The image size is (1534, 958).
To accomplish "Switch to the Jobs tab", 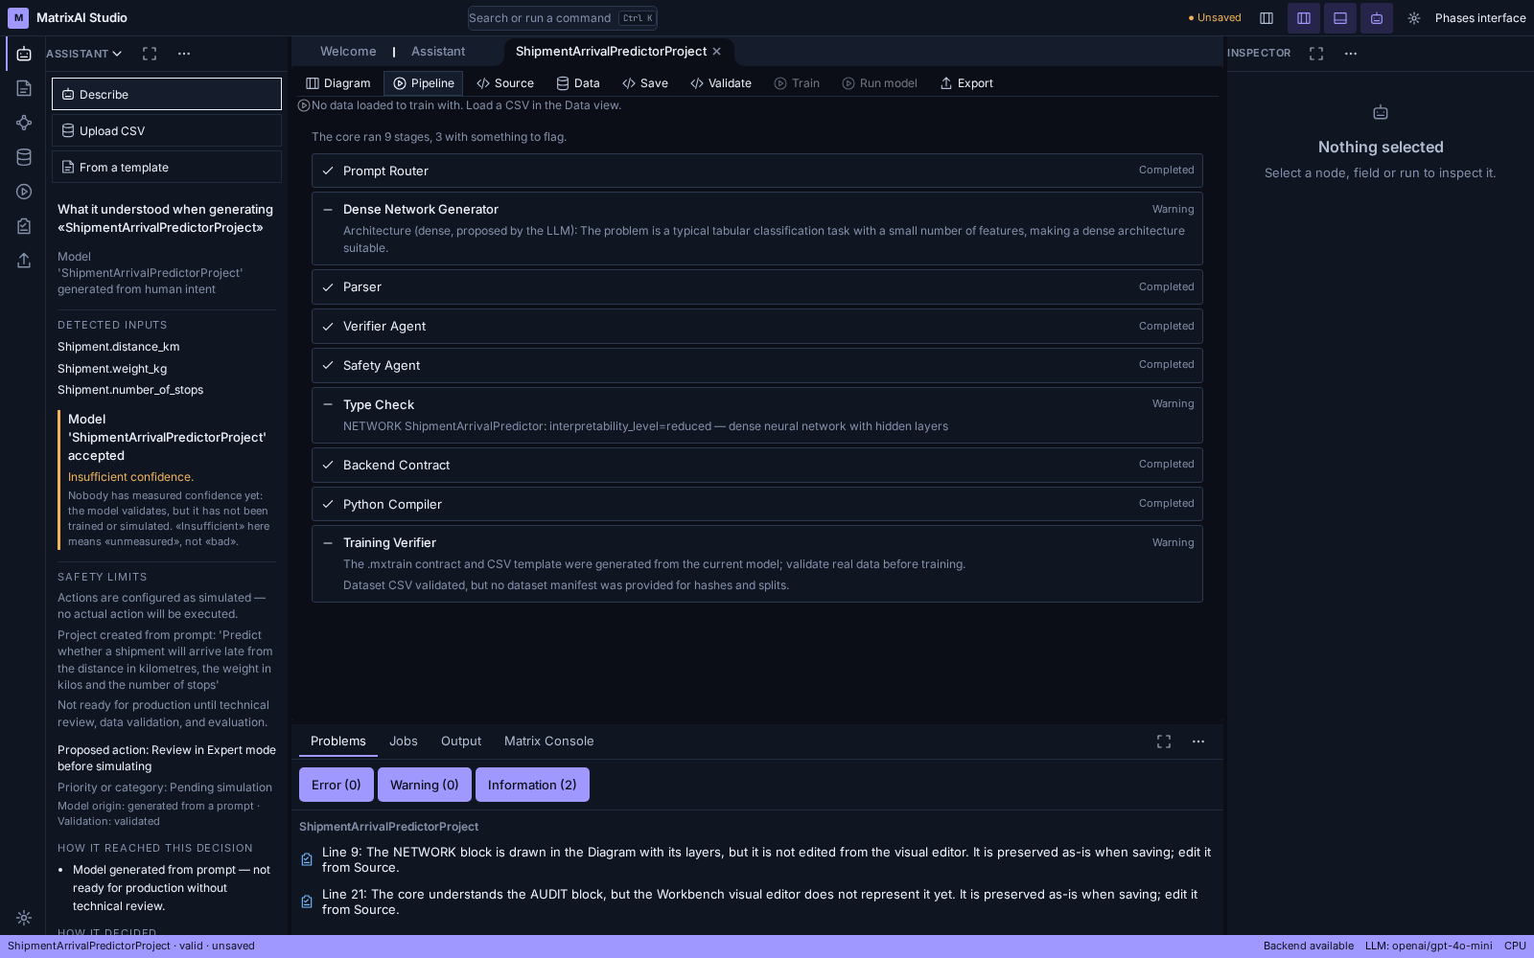I will point(404,741).
